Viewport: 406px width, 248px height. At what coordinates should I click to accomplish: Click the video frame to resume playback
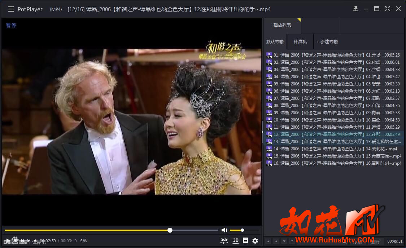pos(131,121)
